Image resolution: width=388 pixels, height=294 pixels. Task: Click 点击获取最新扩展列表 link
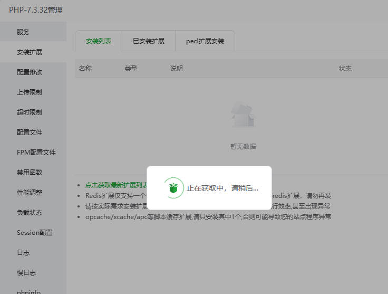116,185
